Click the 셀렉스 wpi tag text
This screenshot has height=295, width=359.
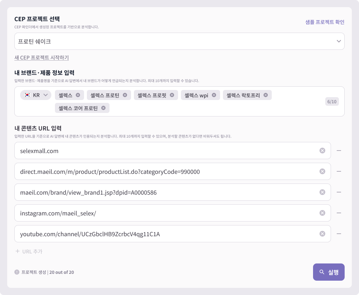point(196,95)
